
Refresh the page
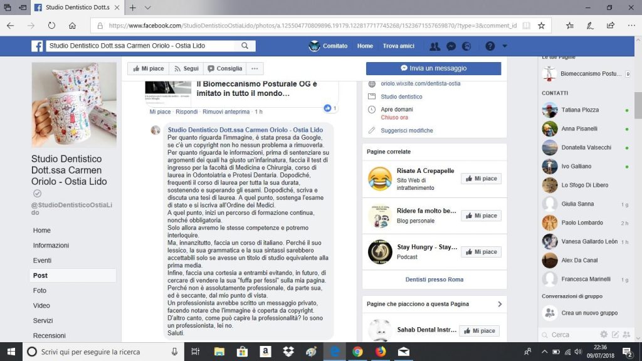51,25
